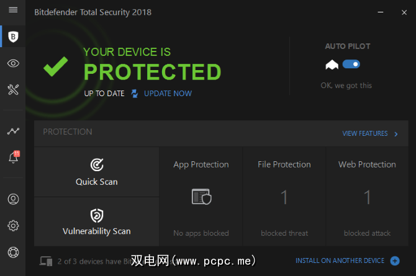Open the Account profile icon
This screenshot has height=276, width=416.
point(13,199)
